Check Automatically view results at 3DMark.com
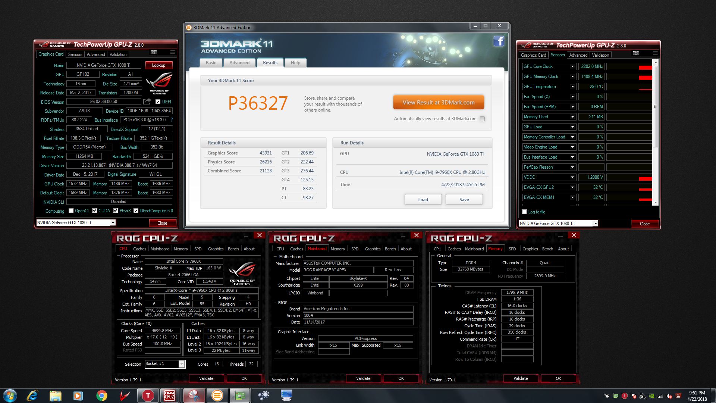Image resolution: width=716 pixels, height=403 pixels. coord(482,119)
